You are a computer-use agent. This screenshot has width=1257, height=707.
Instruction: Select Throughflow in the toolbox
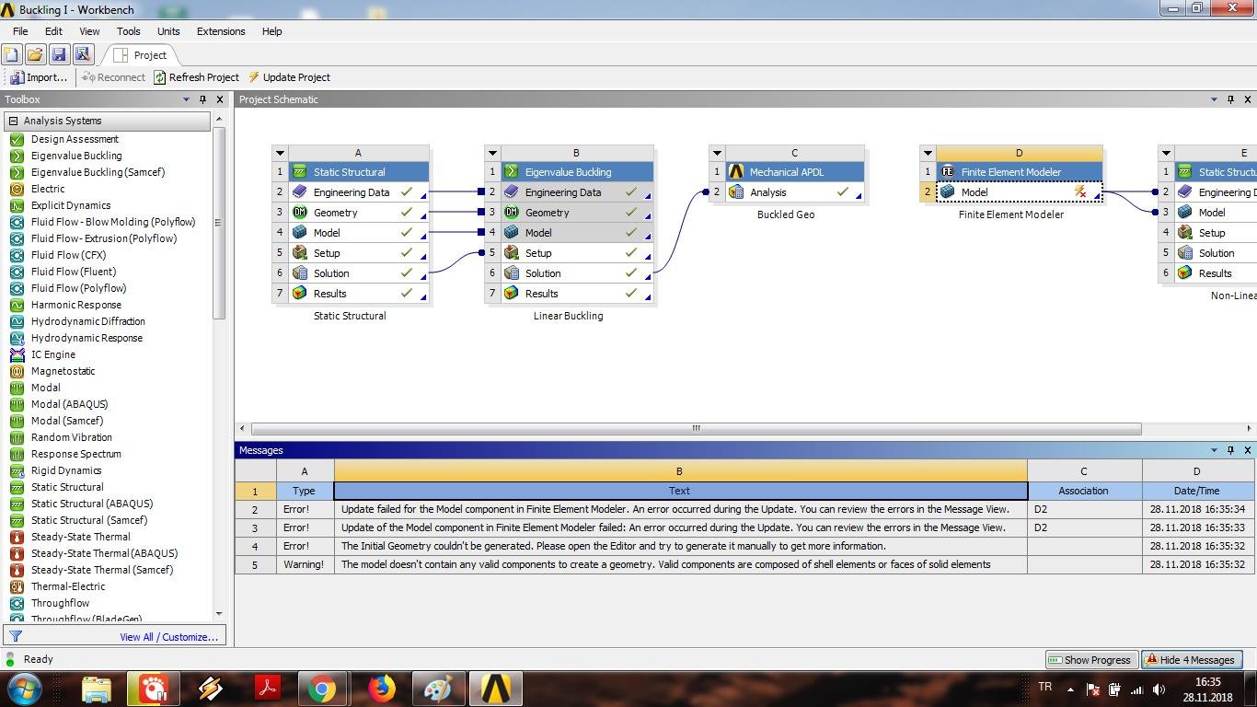tap(60, 603)
